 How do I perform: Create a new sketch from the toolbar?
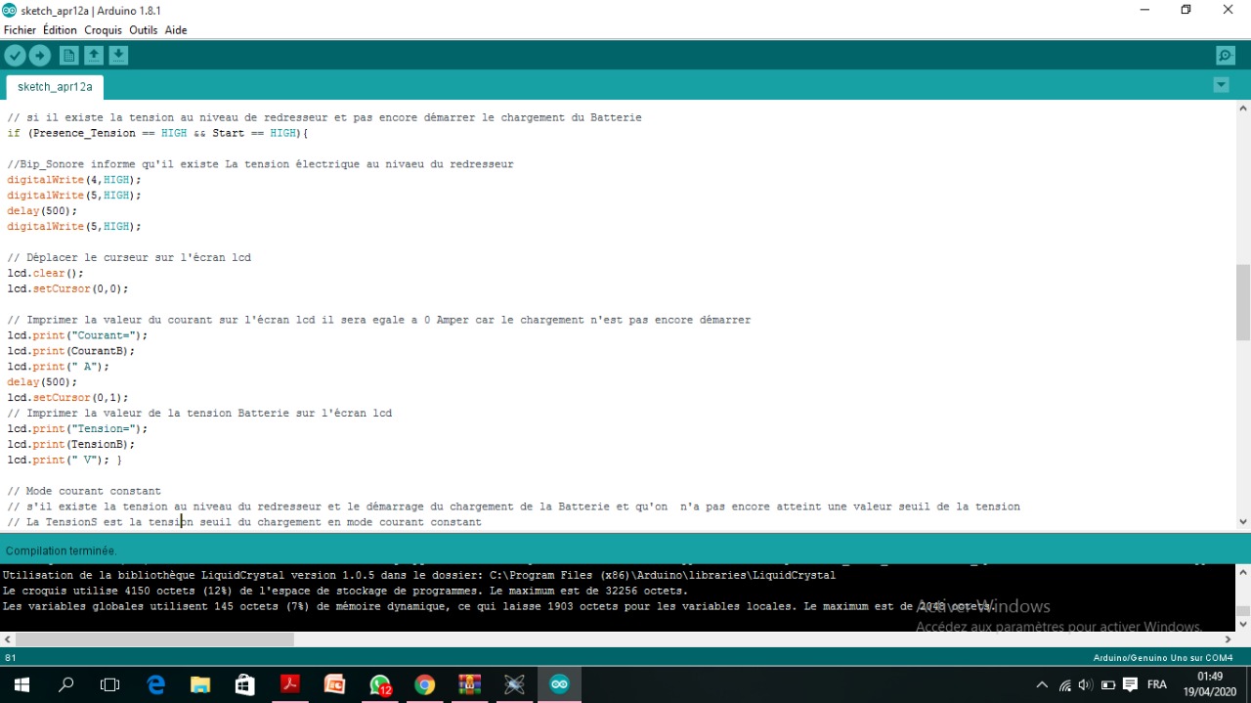coord(68,56)
